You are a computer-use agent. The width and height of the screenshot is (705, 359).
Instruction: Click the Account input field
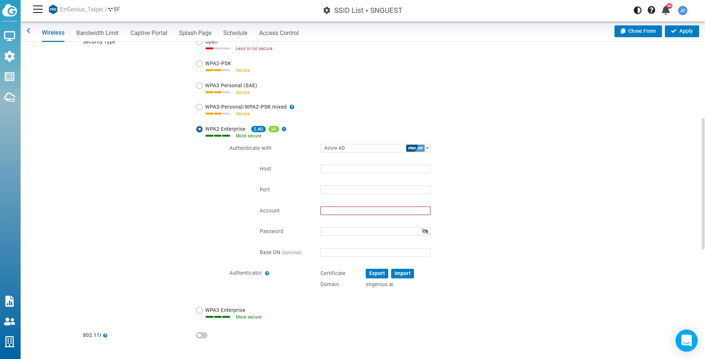pos(375,211)
